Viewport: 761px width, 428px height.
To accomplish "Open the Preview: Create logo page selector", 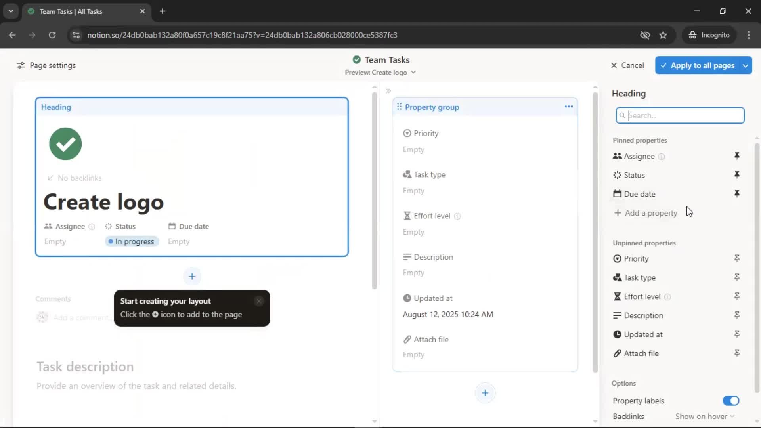I will 380,72.
